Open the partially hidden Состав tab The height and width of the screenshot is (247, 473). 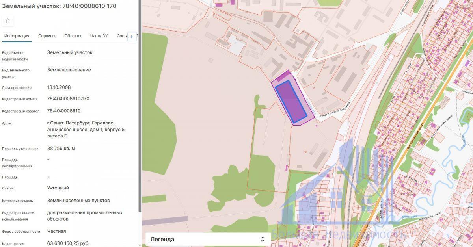122,36
